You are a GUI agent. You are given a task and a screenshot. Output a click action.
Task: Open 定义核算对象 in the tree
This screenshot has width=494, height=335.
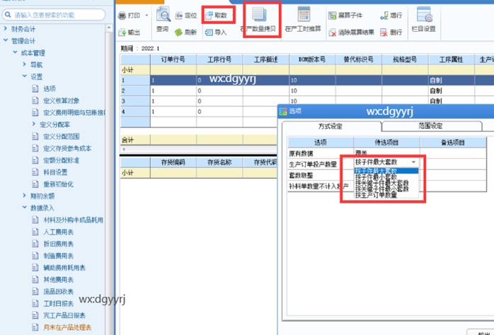(x=61, y=100)
